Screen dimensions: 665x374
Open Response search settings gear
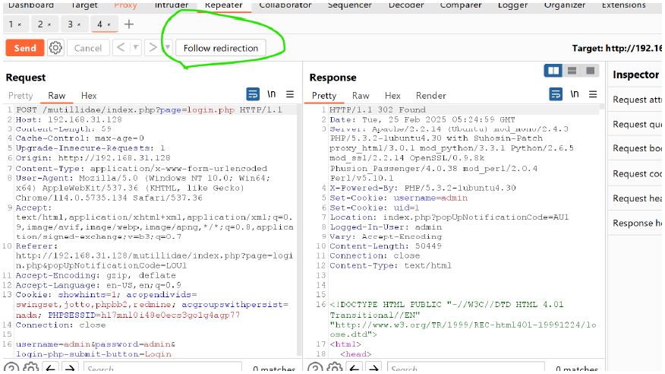pos(334,368)
